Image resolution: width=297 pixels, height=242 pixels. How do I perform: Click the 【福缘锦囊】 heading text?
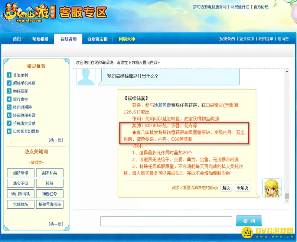coord(136,98)
